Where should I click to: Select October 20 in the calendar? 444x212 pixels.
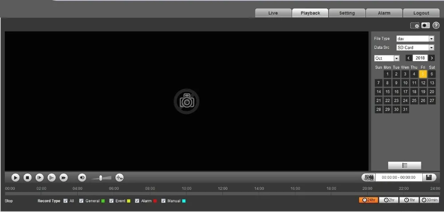[432, 92]
